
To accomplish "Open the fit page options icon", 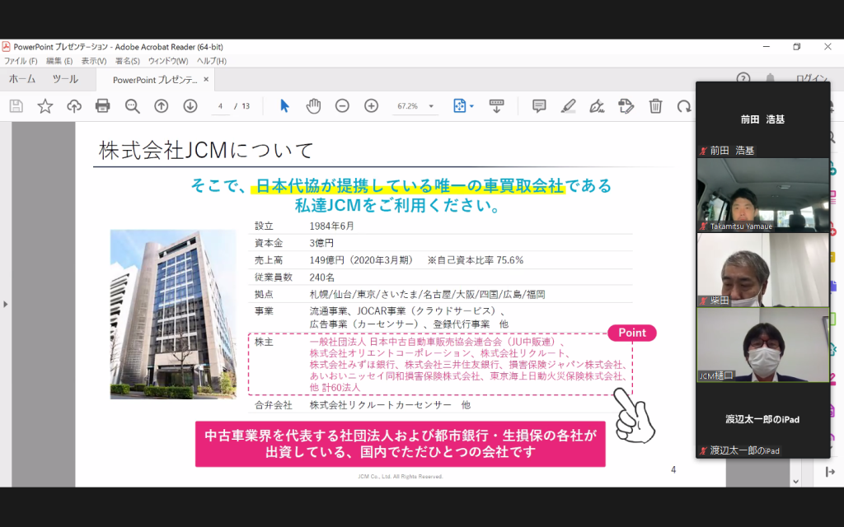I will [x=463, y=106].
